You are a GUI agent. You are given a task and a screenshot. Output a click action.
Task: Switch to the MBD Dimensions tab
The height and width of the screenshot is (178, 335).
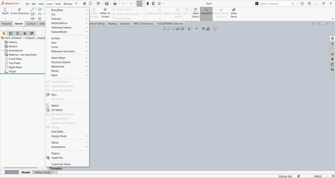(x=143, y=24)
